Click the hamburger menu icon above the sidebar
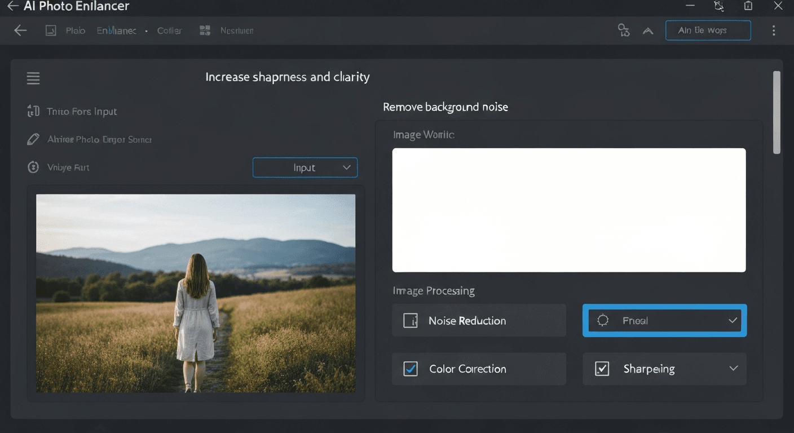The width and height of the screenshot is (794, 433). click(x=33, y=78)
